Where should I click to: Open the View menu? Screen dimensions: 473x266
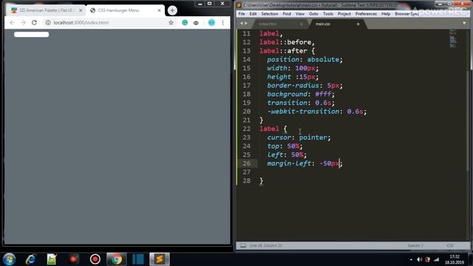[x=300, y=14]
